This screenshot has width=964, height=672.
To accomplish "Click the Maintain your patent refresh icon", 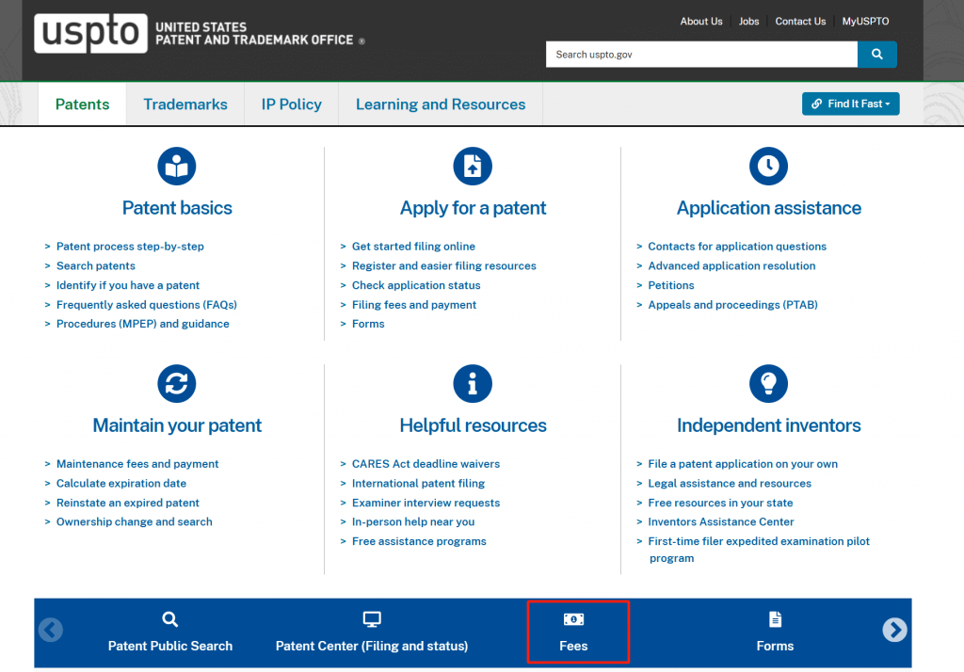I will point(177,384).
